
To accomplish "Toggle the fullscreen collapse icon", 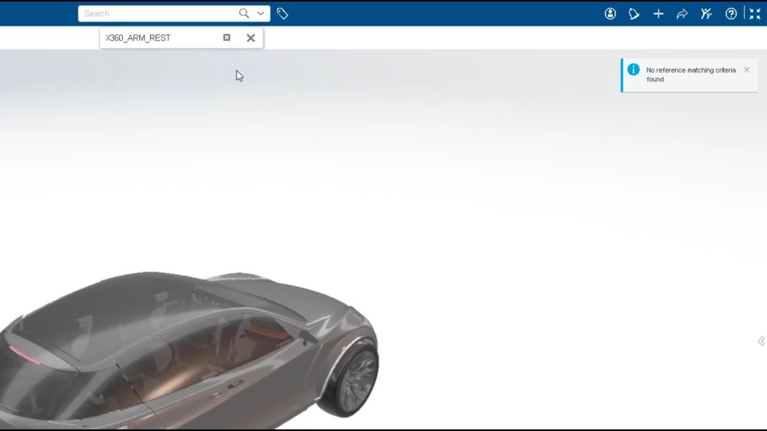I will coord(755,14).
